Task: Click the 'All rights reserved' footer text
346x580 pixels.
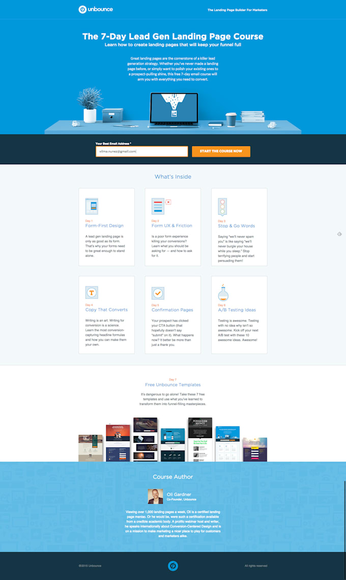Action: coord(256,566)
